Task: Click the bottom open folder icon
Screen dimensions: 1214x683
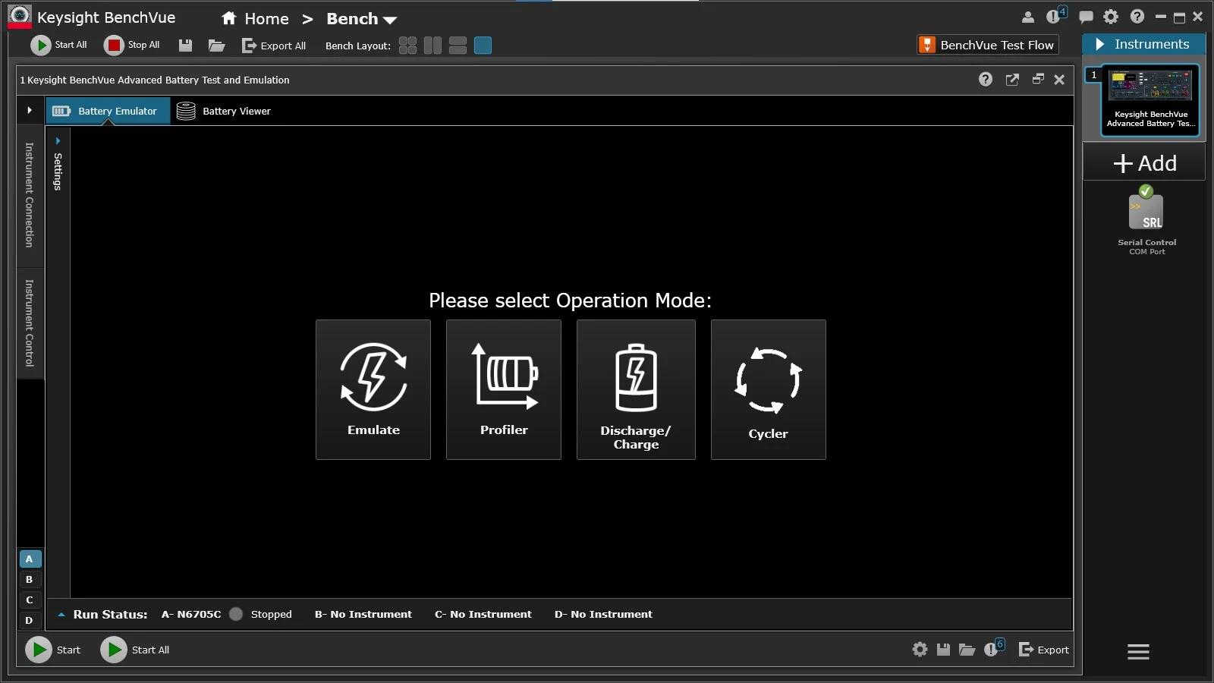Action: pyautogui.click(x=967, y=650)
